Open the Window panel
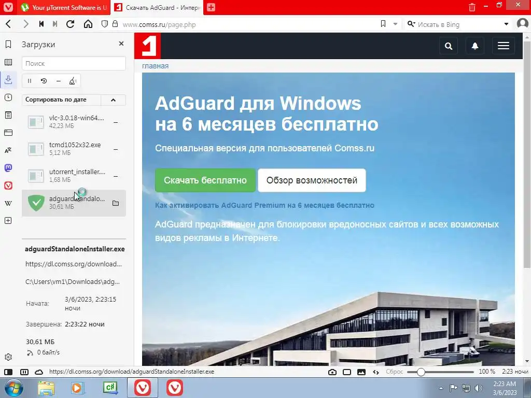The height and width of the screenshot is (398, 531). click(x=8, y=133)
